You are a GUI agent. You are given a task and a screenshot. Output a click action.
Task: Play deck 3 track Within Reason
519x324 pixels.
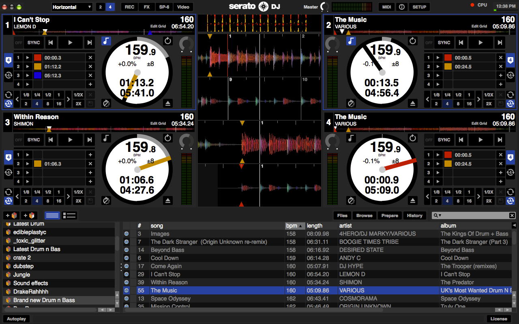70,140
